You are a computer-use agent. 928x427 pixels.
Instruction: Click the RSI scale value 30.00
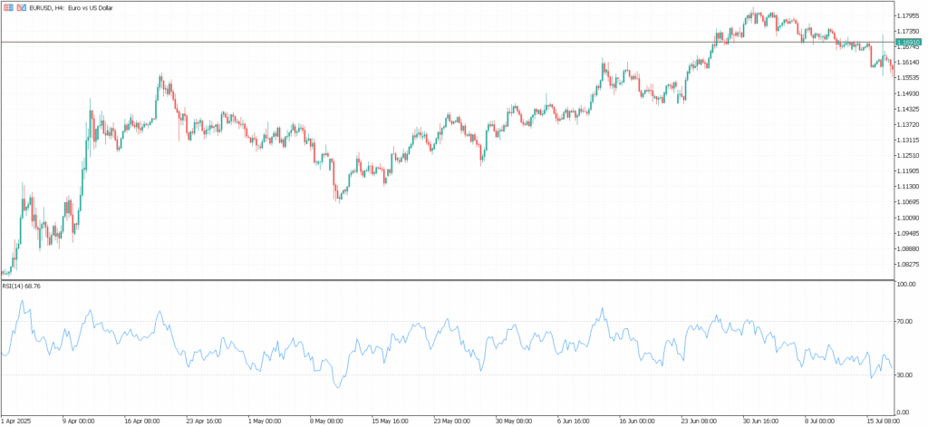point(906,375)
